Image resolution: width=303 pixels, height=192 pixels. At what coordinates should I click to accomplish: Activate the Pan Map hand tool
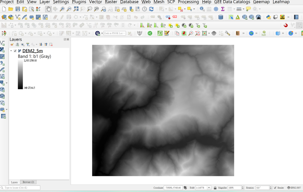click(48, 9)
